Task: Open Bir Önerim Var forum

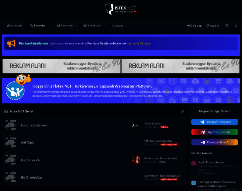Action: click(32, 178)
